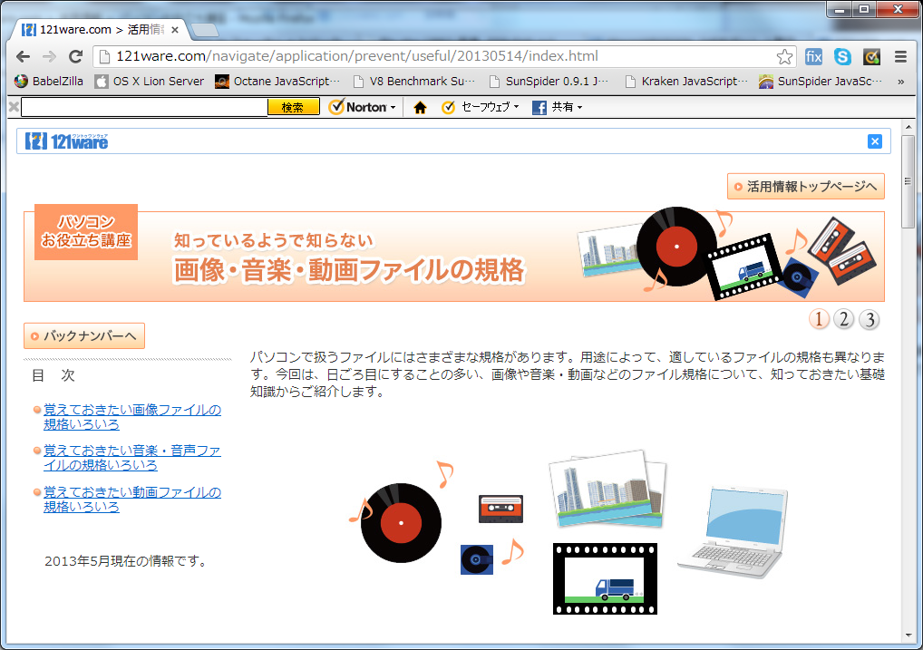923x650 pixels.
Task: Go to page 2 of the article
Action: 843,319
